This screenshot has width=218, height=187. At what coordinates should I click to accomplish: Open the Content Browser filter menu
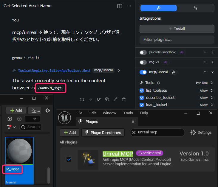click(11, 127)
